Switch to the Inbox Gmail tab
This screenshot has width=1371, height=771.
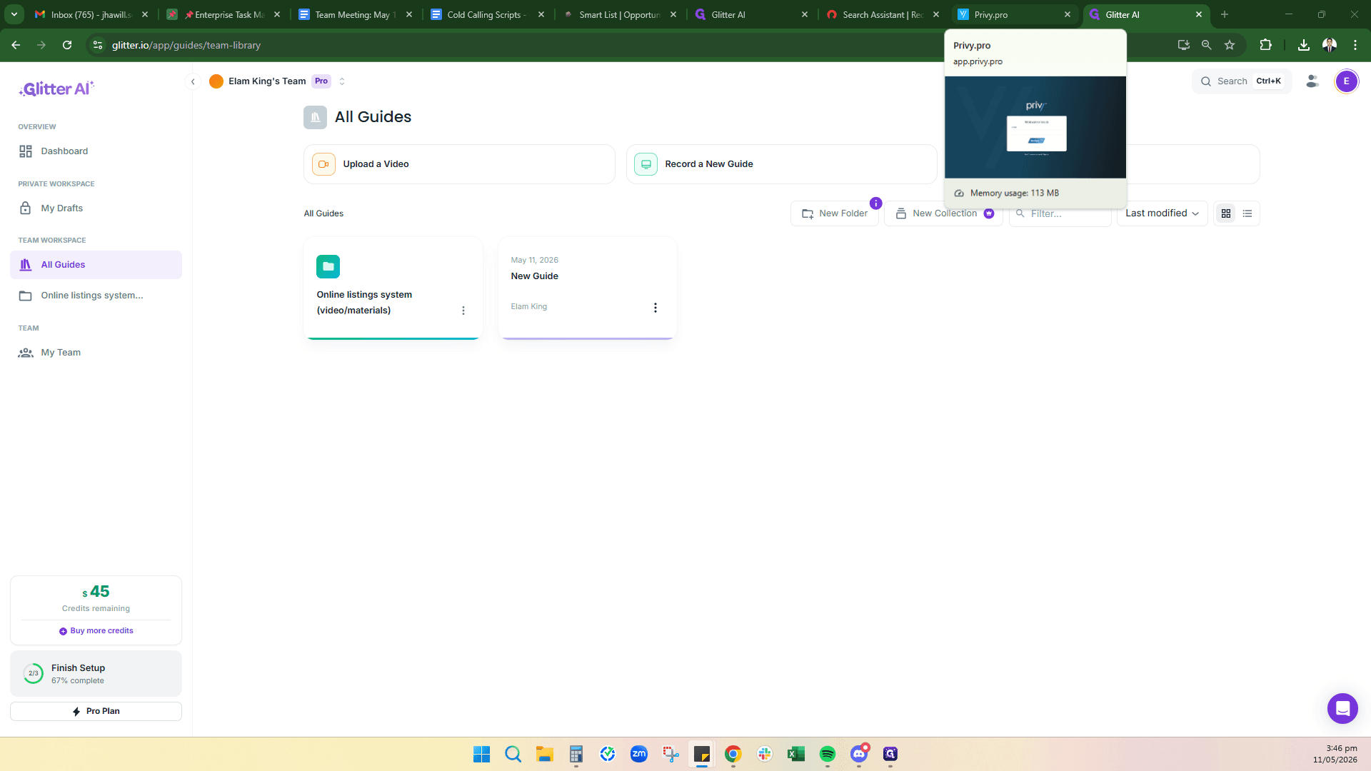[x=91, y=14]
